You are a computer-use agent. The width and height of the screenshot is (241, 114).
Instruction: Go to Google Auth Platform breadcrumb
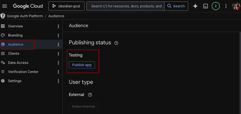click(25, 16)
